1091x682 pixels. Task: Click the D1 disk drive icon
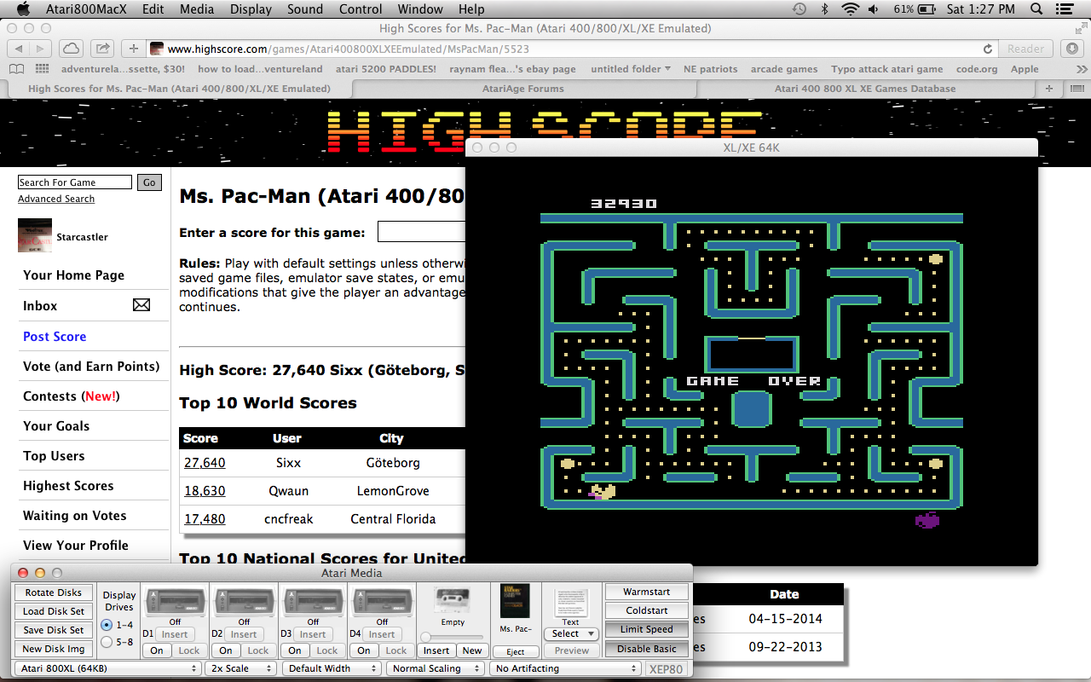click(174, 602)
